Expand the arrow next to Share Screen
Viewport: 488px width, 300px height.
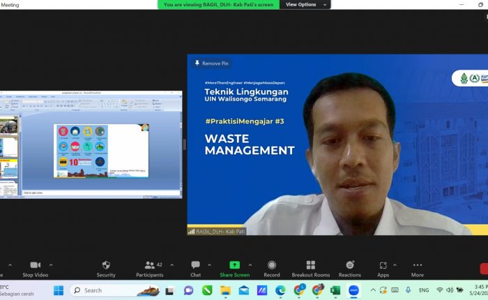250,265
